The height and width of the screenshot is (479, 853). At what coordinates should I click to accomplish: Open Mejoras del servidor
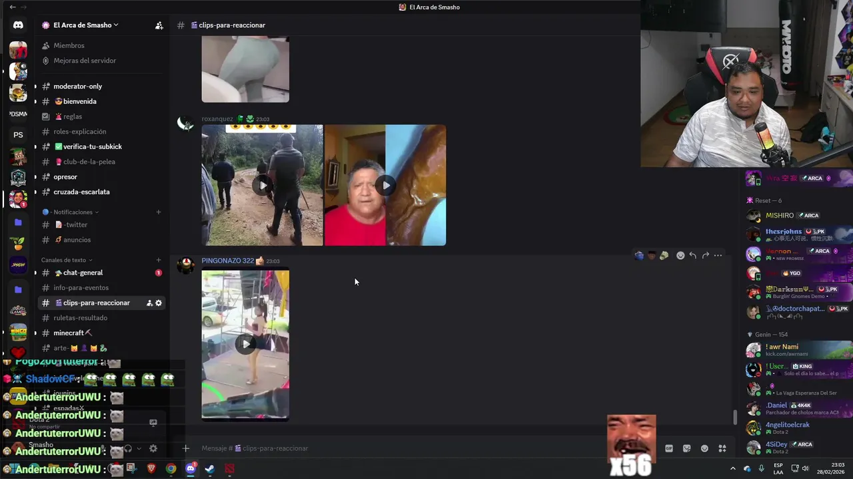[102, 61]
